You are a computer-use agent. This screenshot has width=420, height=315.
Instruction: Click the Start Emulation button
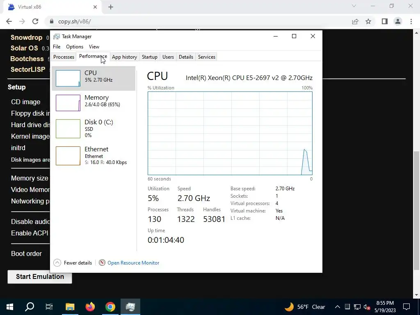(x=40, y=277)
